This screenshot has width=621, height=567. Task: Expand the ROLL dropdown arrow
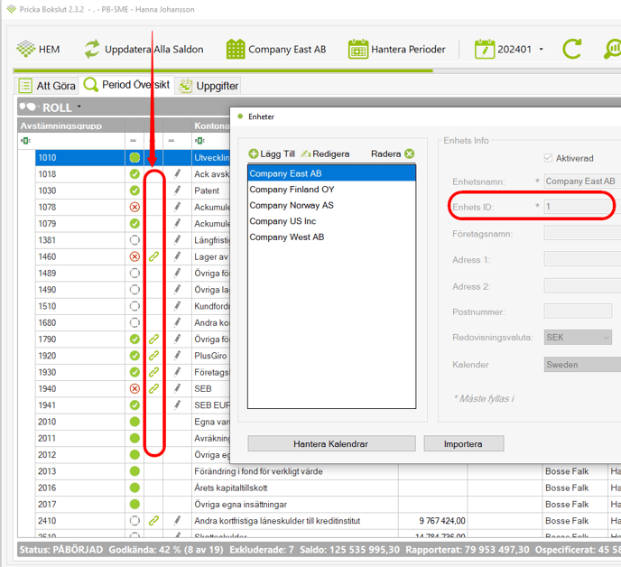(79, 107)
